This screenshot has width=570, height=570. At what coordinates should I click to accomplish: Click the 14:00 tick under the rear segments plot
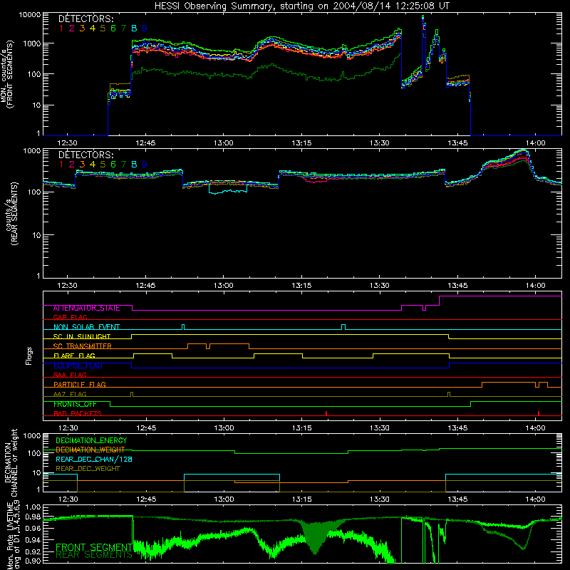click(536, 286)
